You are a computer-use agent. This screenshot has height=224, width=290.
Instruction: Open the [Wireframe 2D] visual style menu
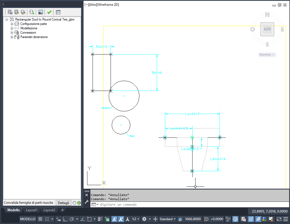tap(108, 5)
